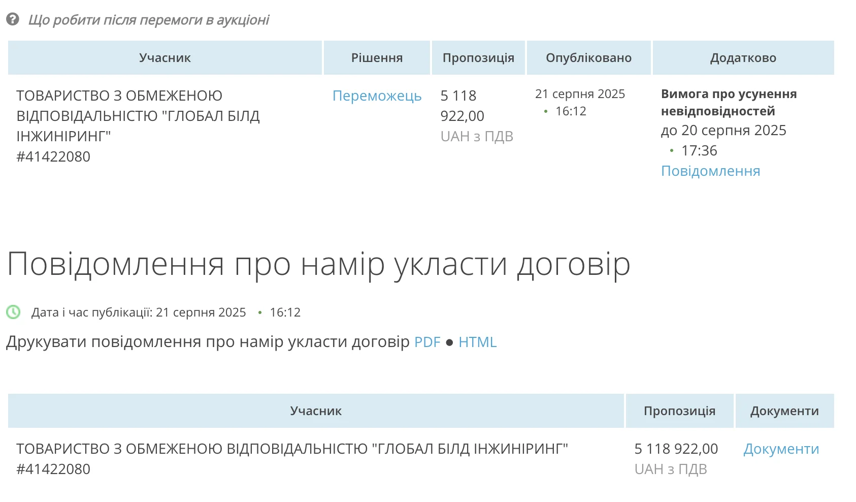Click the 'Рішення' column header
Screen dimensions: 856x502
[x=377, y=58]
